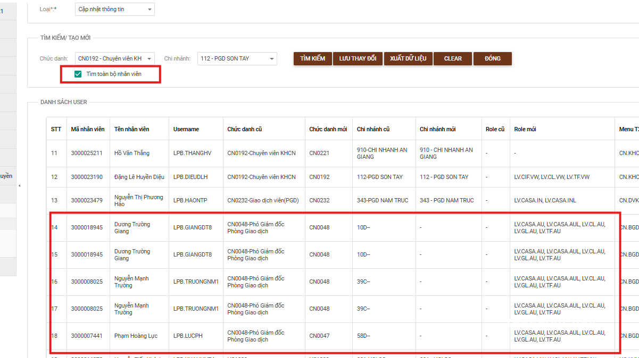Click old branch '58D--' in row 18
Image resolution: width=639 pixels, height=358 pixels.
(363, 336)
